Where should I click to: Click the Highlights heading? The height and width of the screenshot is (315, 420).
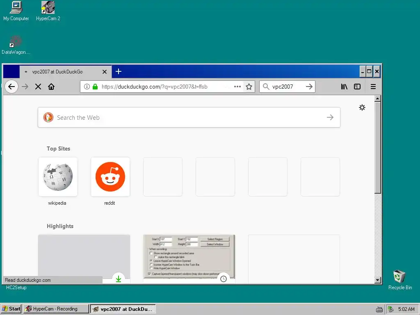pyautogui.click(x=60, y=226)
